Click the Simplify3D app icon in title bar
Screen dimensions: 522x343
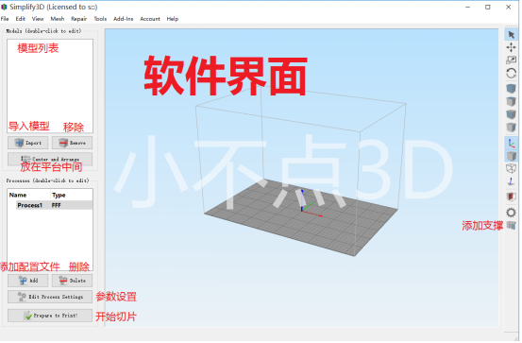click(x=4, y=7)
